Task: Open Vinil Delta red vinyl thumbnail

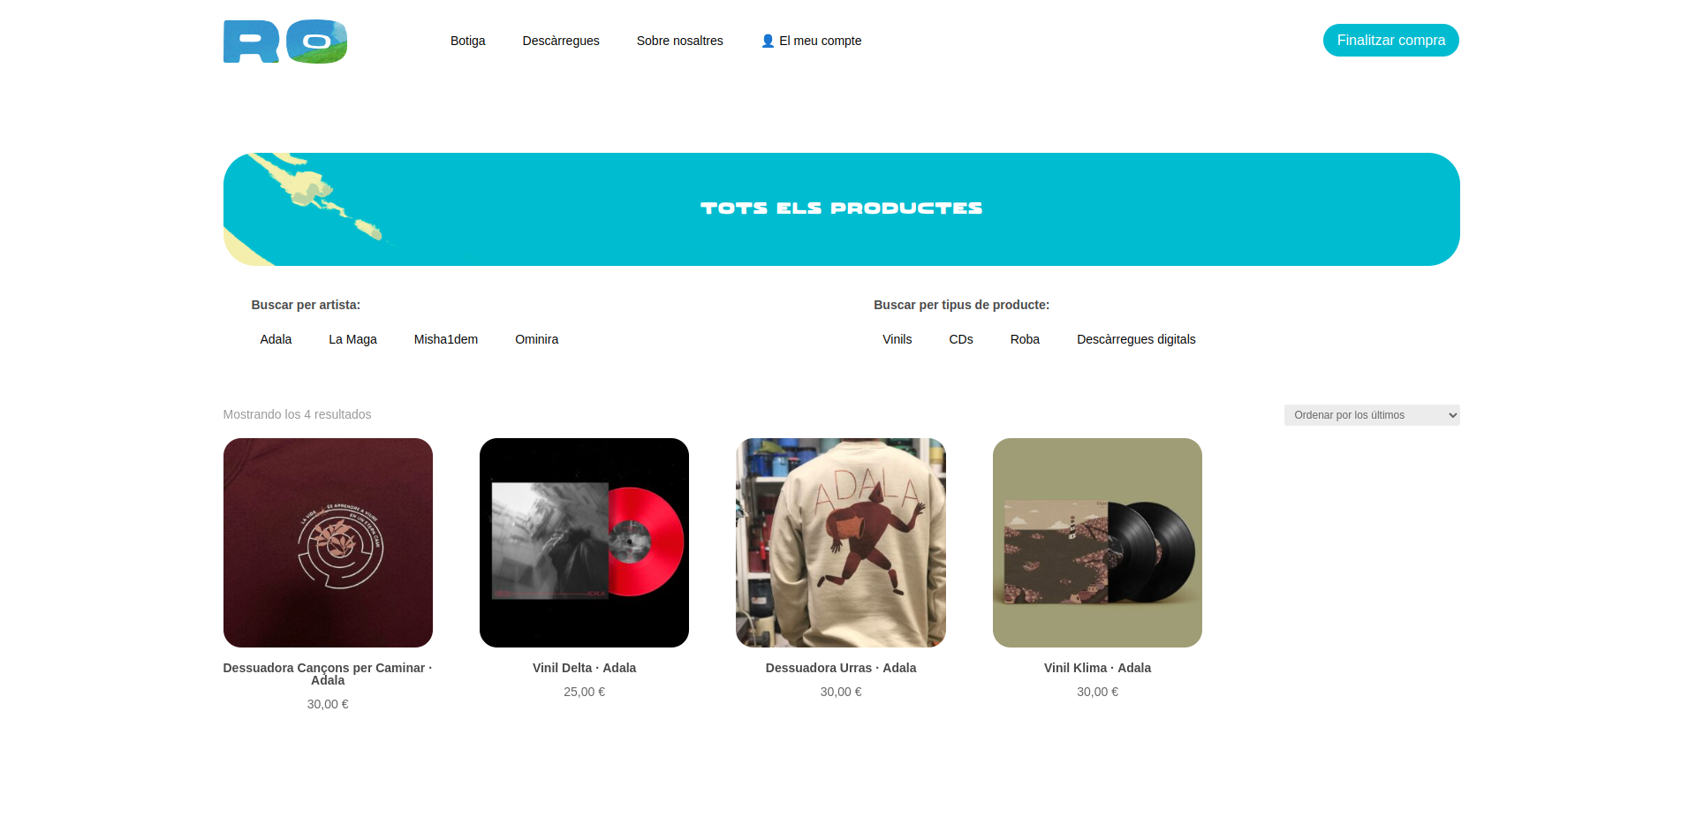Action: 584,542
